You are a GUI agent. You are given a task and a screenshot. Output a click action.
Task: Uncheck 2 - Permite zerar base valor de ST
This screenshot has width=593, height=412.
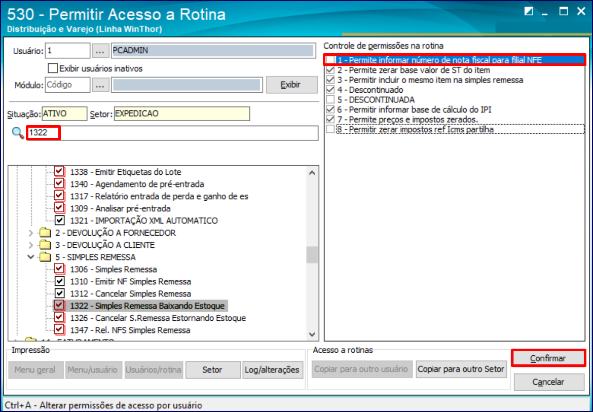[x=330, y=70]
